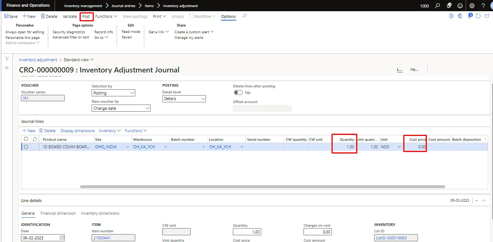
Task: Click Personalise this page
Action: click(22, 37)
